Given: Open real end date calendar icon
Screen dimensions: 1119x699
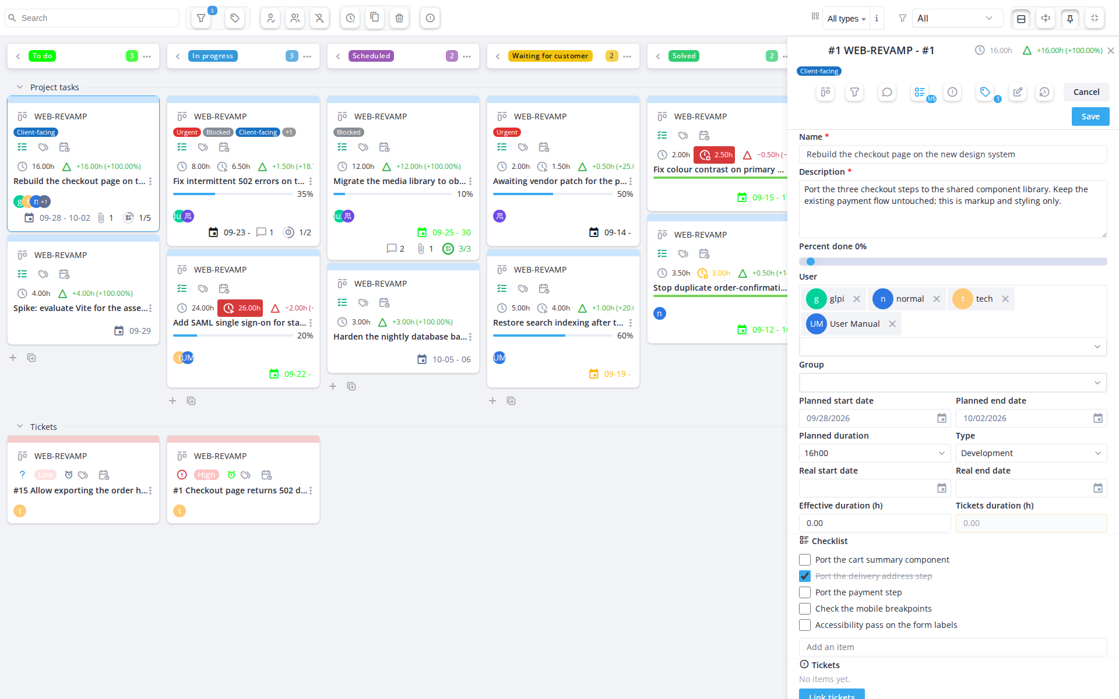Looking at the screenshot, I should coord(1097,488).
